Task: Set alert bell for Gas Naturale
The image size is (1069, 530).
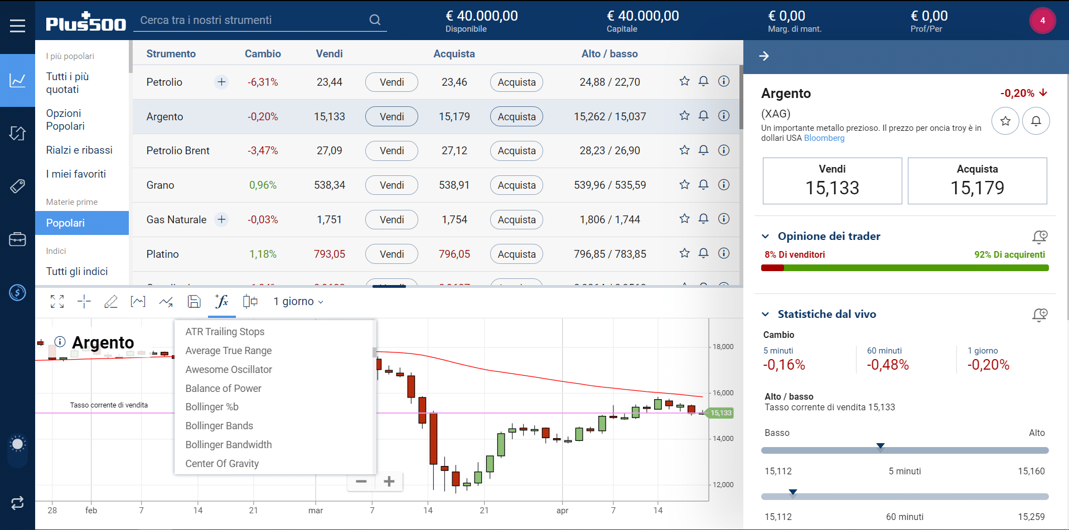Action: [x=704, y=219]
